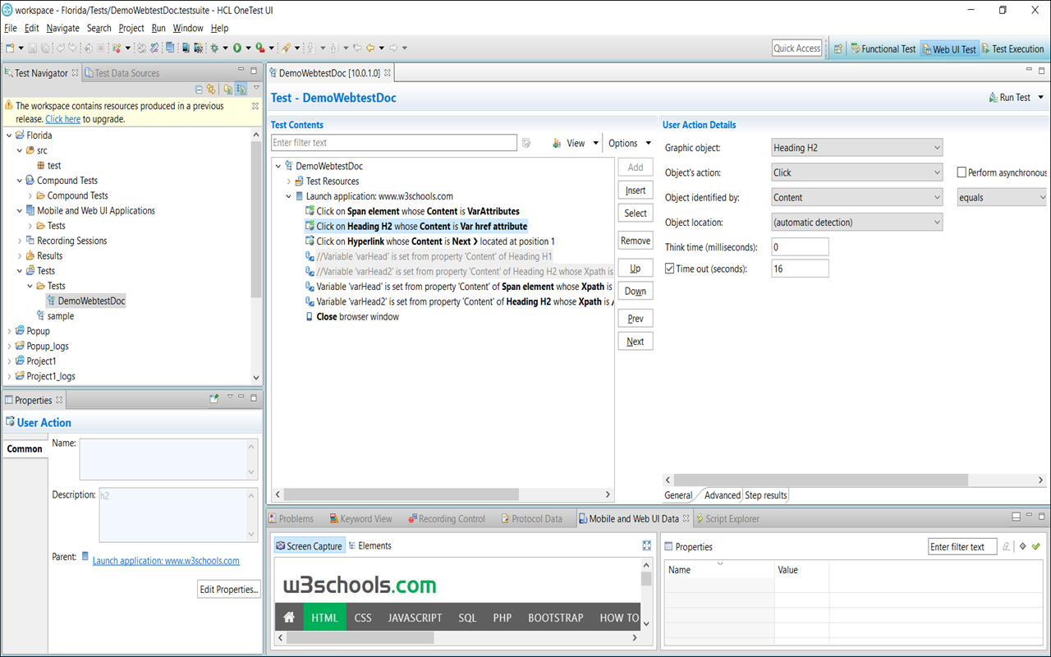Open the View dropdown in Test Contents
Viewport: 1051px width, 657px height.
pos(576,143)
